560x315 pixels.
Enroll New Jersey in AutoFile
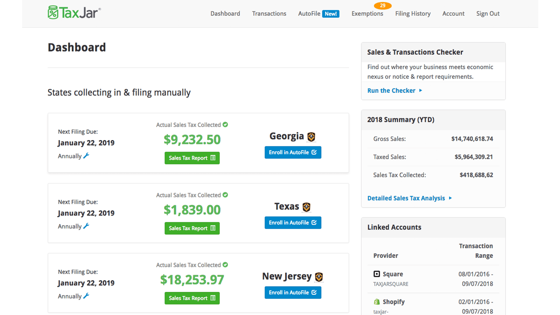(x=293, y=292)
